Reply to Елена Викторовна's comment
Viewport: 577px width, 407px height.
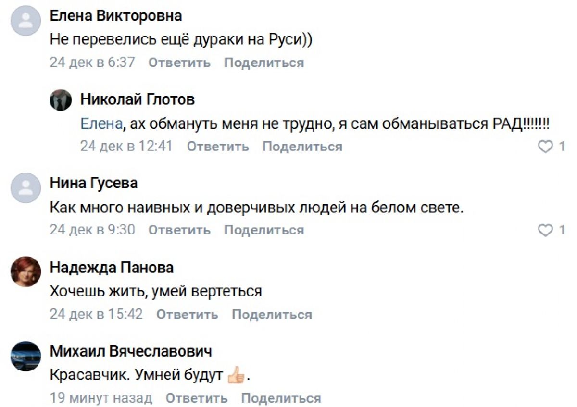pyautogui.click(x=179, y=63)
